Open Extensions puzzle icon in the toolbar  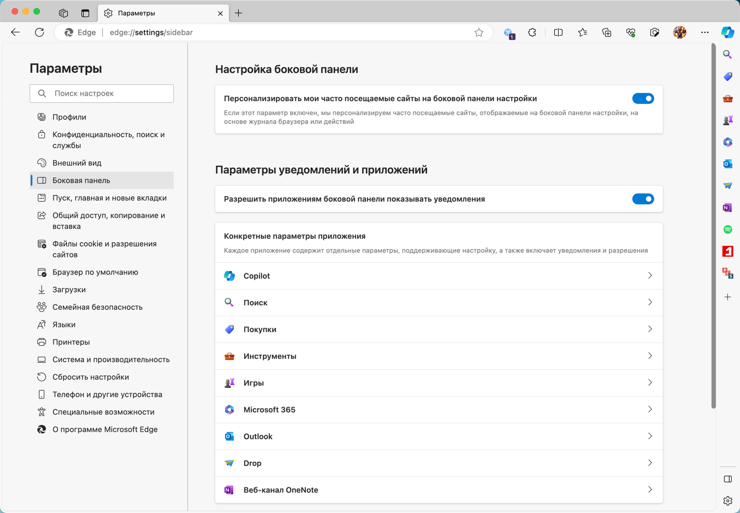[x=532, y=33]
